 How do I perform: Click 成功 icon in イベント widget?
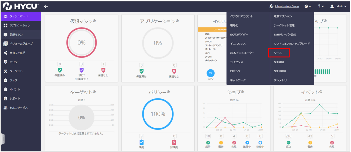point(288,142)
